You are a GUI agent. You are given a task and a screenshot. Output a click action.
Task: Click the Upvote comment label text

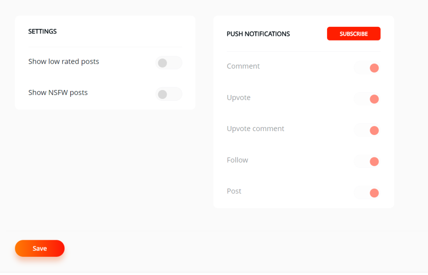point(255,129)
